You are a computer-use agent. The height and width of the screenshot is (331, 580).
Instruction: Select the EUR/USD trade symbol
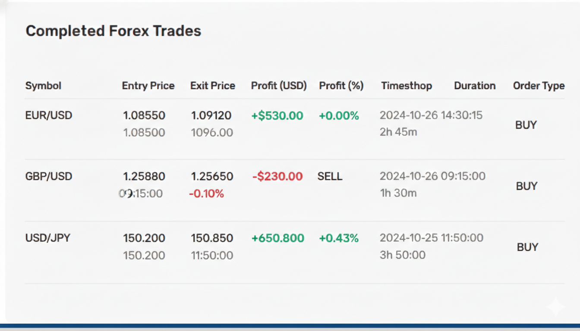click(49, 116)
